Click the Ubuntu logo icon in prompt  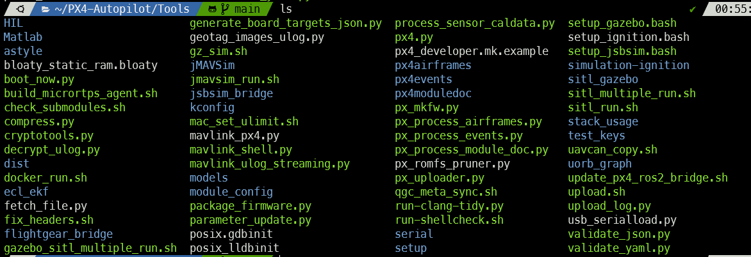[x=21, y=8]
